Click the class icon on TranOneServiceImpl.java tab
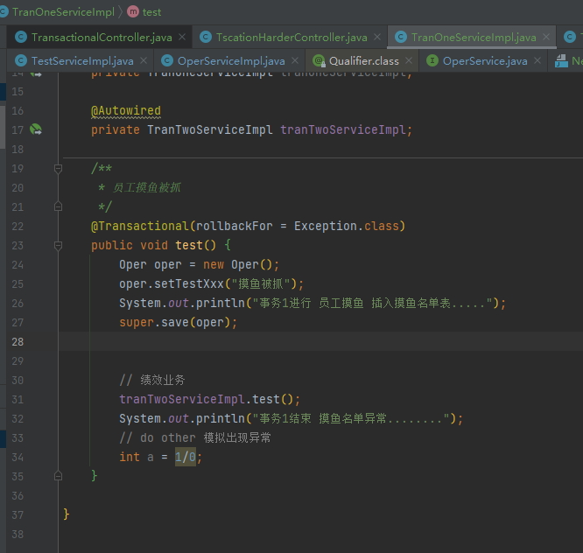583x553 pixels. [x=401, y=37]
